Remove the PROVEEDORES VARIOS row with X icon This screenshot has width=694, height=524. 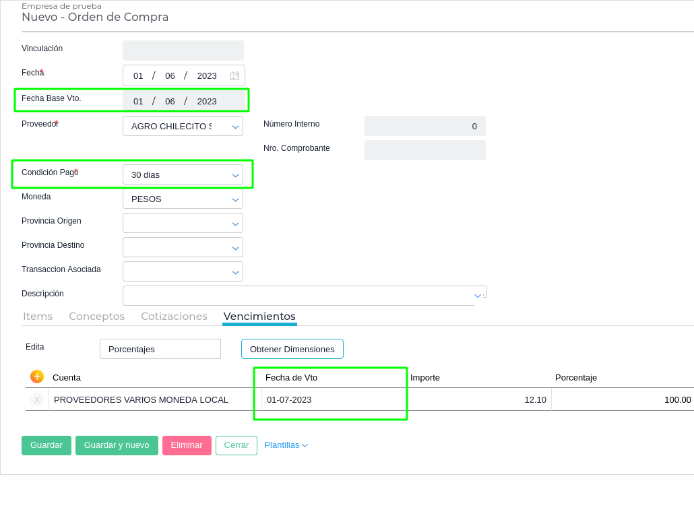coord(37,399)
